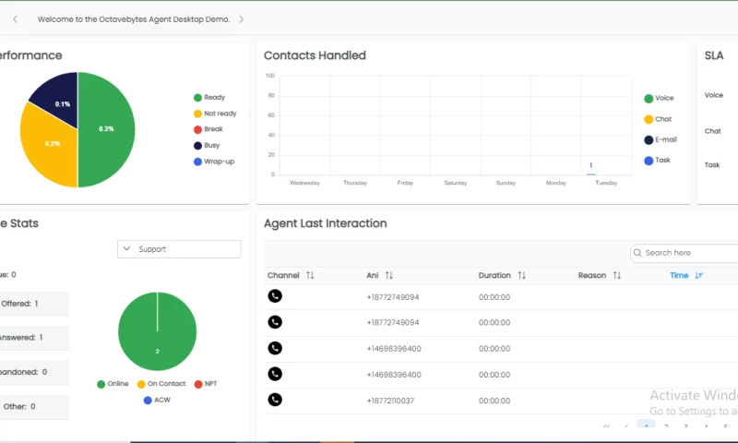Screen dimensions: 738x443
Task: Click the Monday axis label
Action: [556, 183]
